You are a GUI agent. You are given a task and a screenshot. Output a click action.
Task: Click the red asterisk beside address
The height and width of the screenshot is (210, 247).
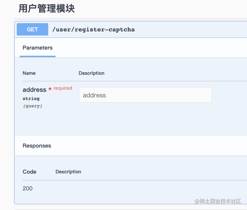pyautogui.click(x=50, y=89)
